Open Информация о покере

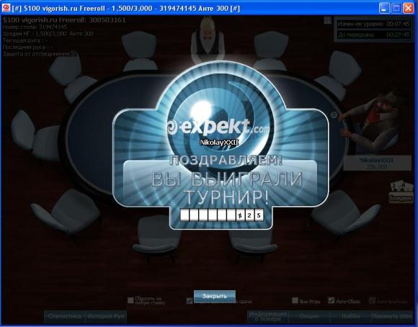[x=268, y=317]
